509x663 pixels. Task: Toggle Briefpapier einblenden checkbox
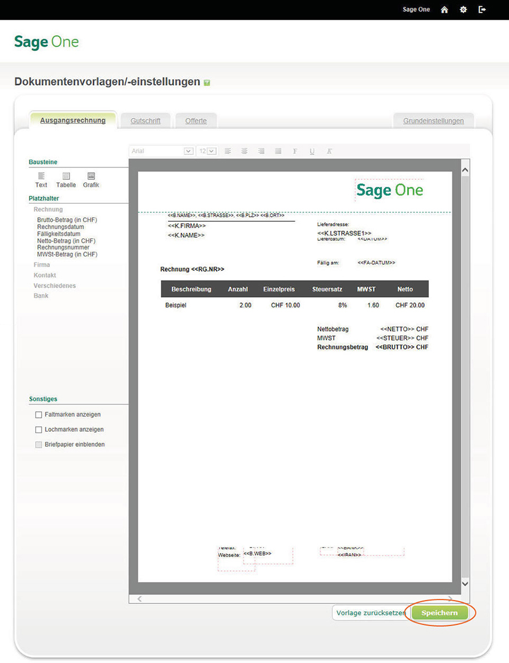(x=38, y=445)
